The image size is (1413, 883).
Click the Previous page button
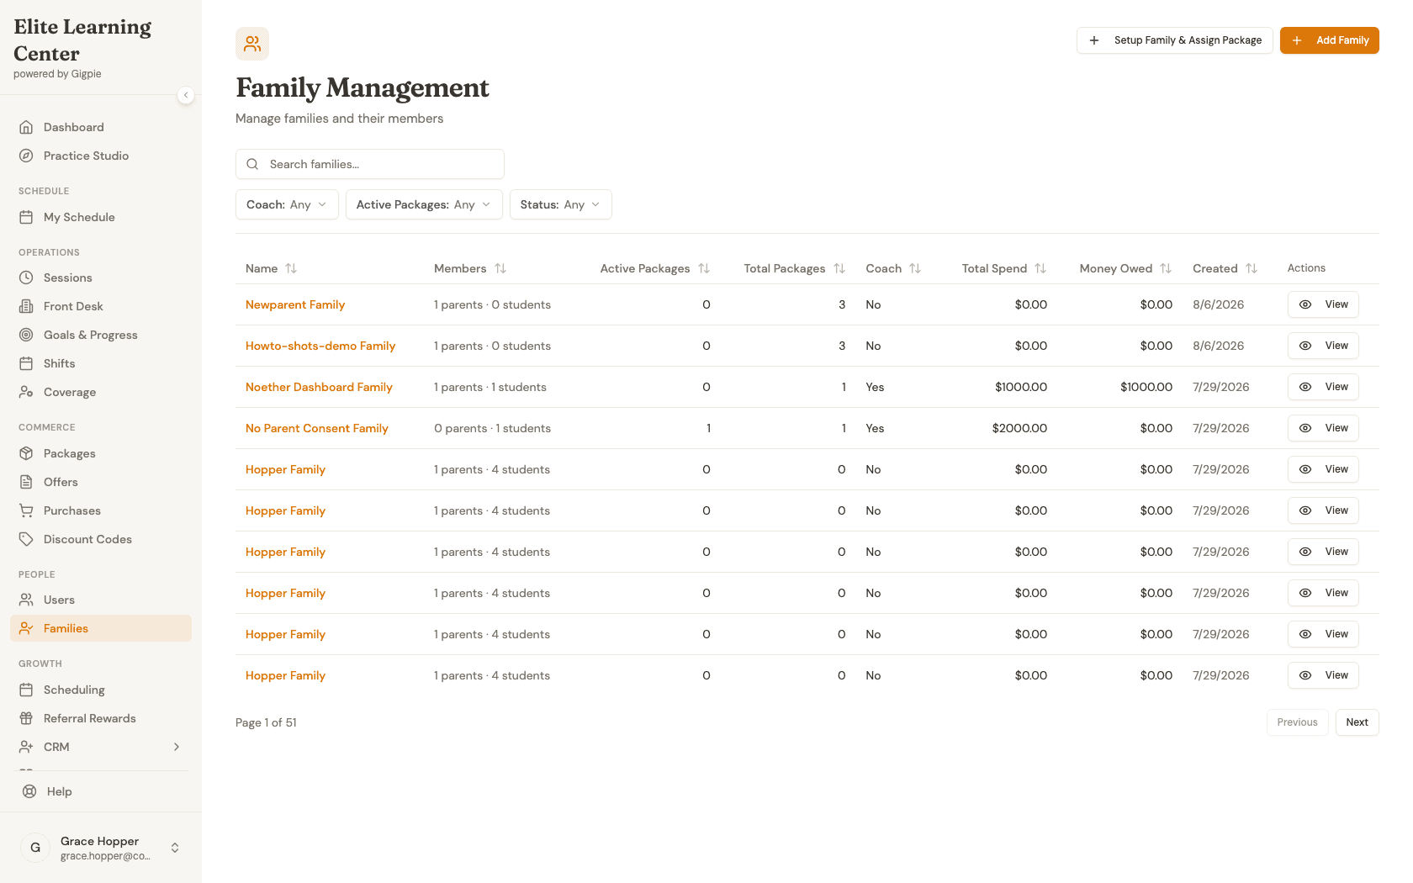click(1298, 722)
